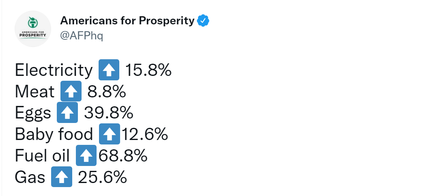Click the up arrow next to Electricity
The width and height of the screenshot is (424, 196).
pyautogui.click(x=109, y=70)
